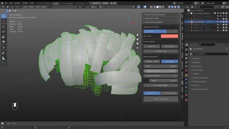Image resolution: width=229 pixels, height=129 pixels.
Task: Expand the Transform section in properties
Action: tap(196, 58)
